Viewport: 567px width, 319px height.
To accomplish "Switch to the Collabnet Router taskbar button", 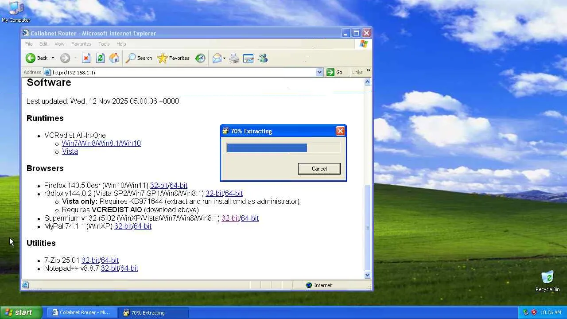I will (82, 312).
